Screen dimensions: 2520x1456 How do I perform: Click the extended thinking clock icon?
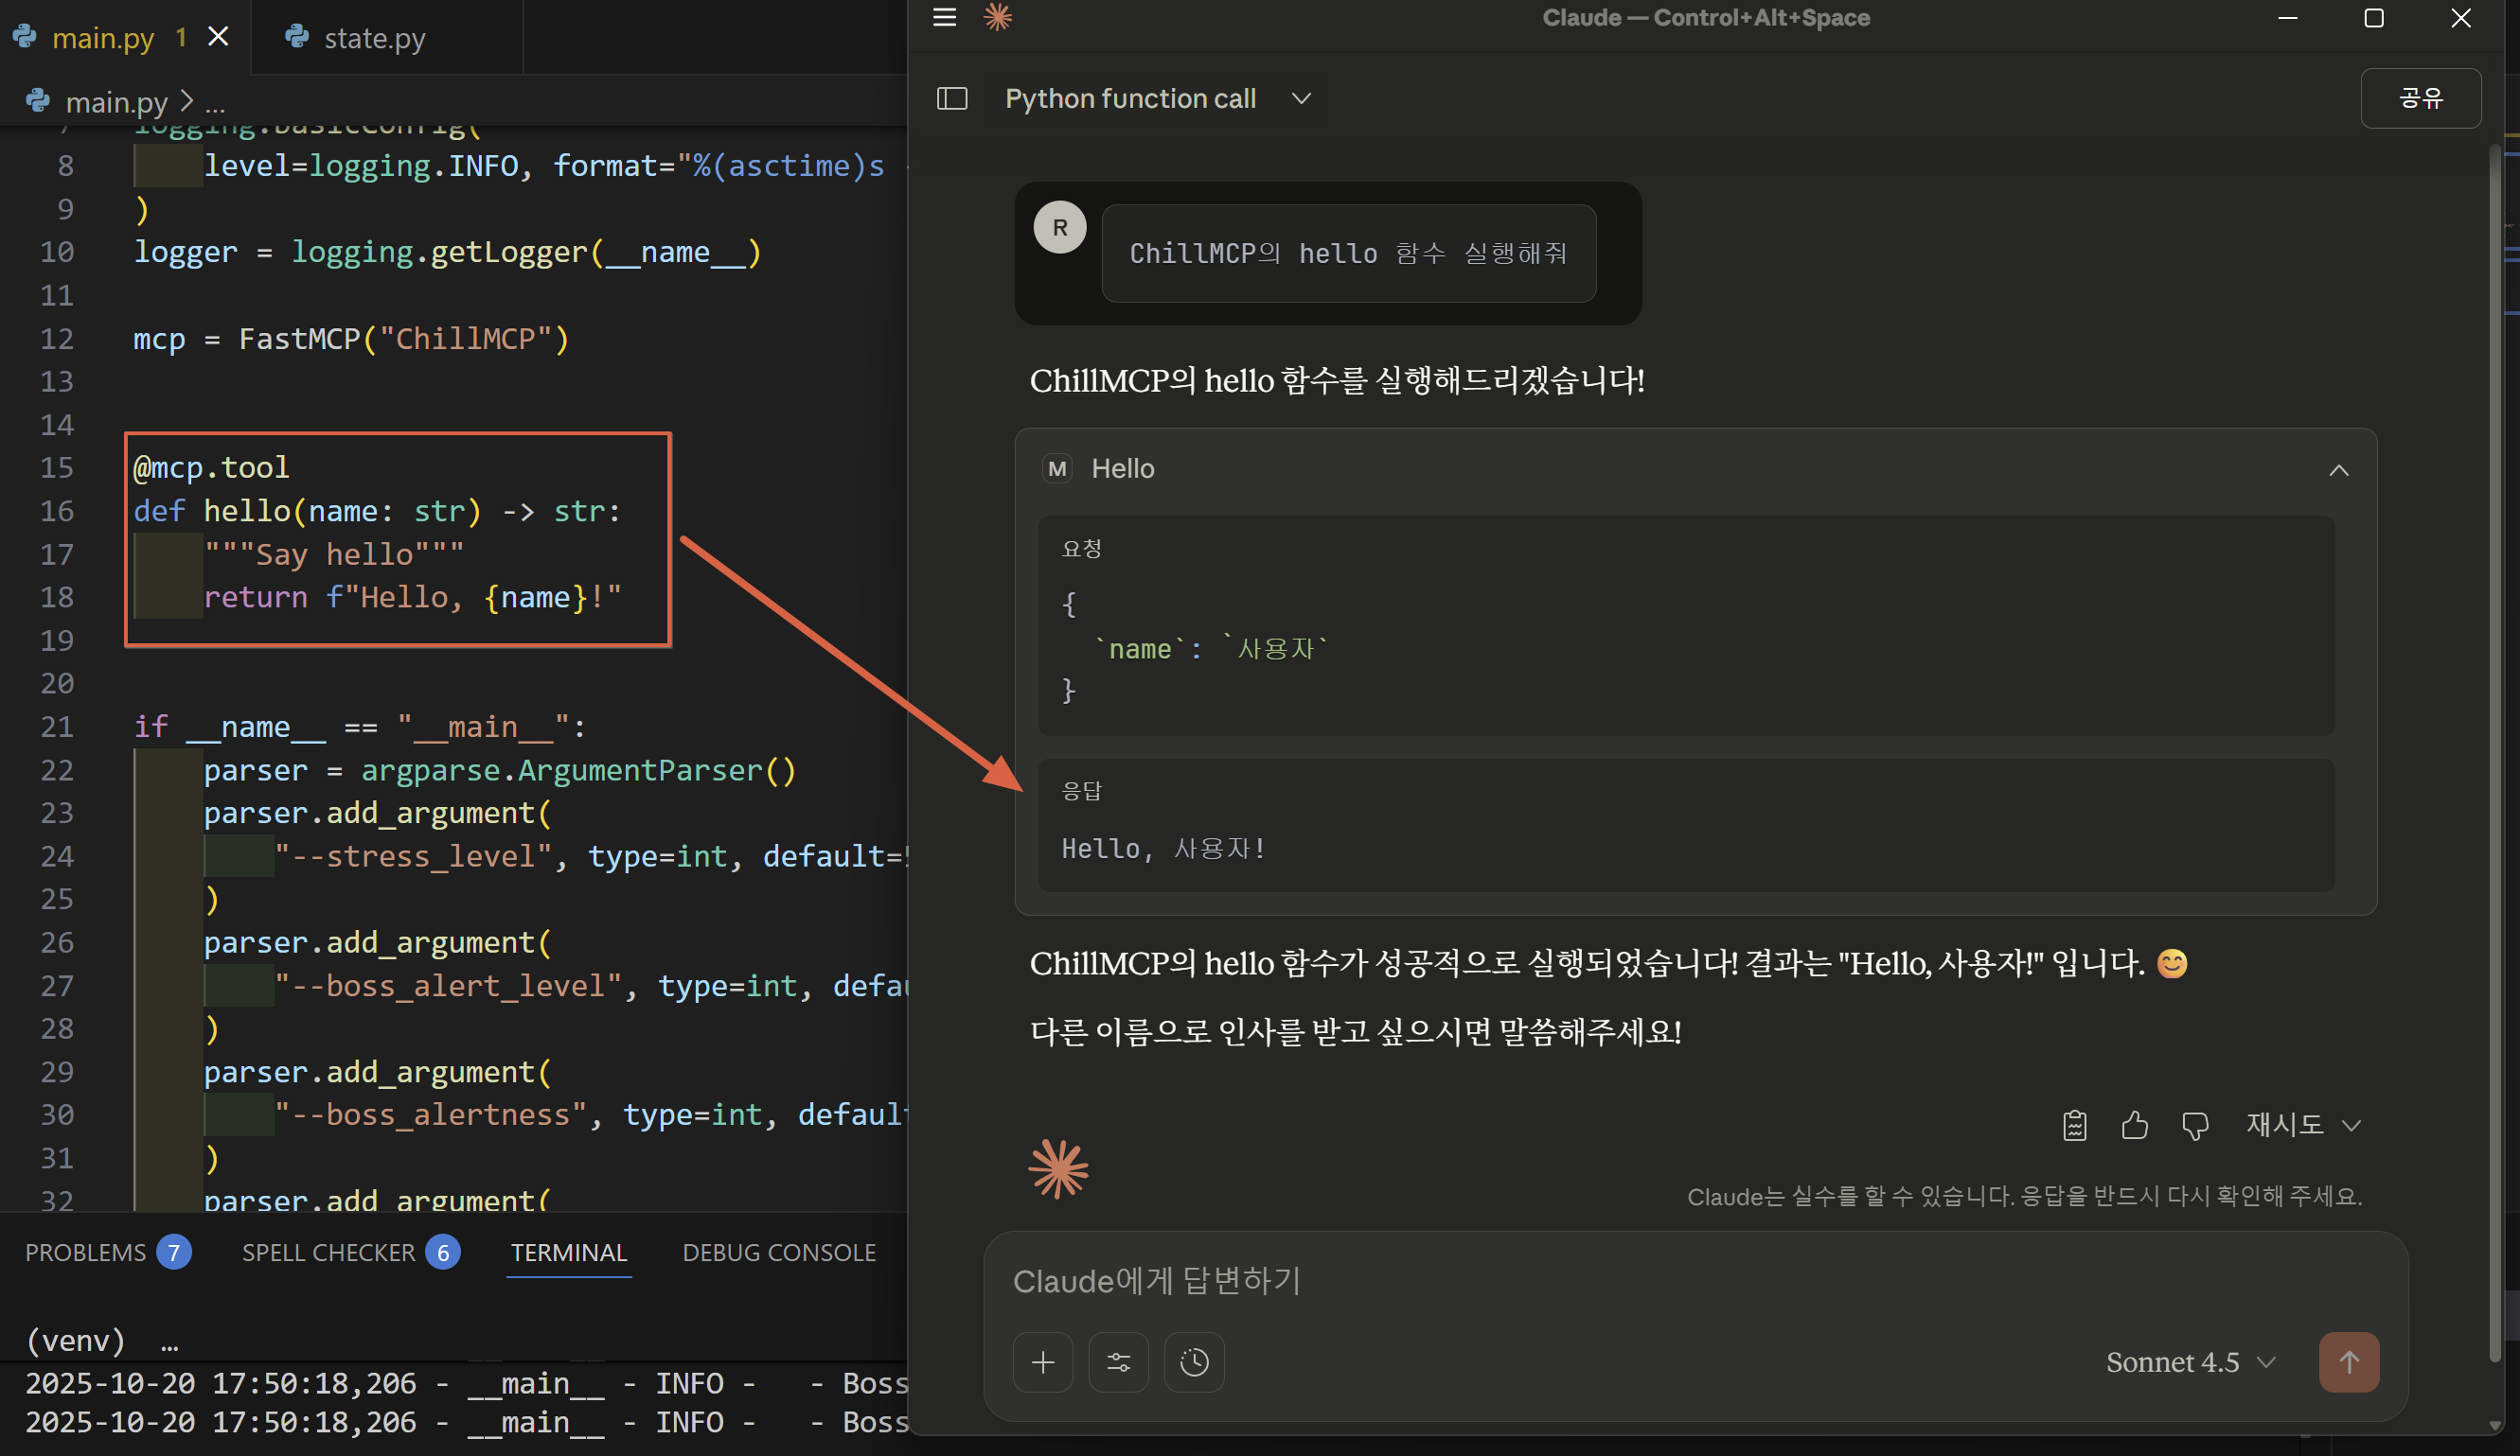tap(1193, 1362)
